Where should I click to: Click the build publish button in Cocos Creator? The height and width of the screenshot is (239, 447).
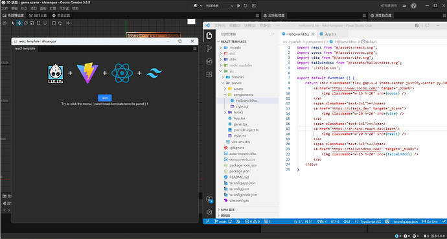pos(389,6)
